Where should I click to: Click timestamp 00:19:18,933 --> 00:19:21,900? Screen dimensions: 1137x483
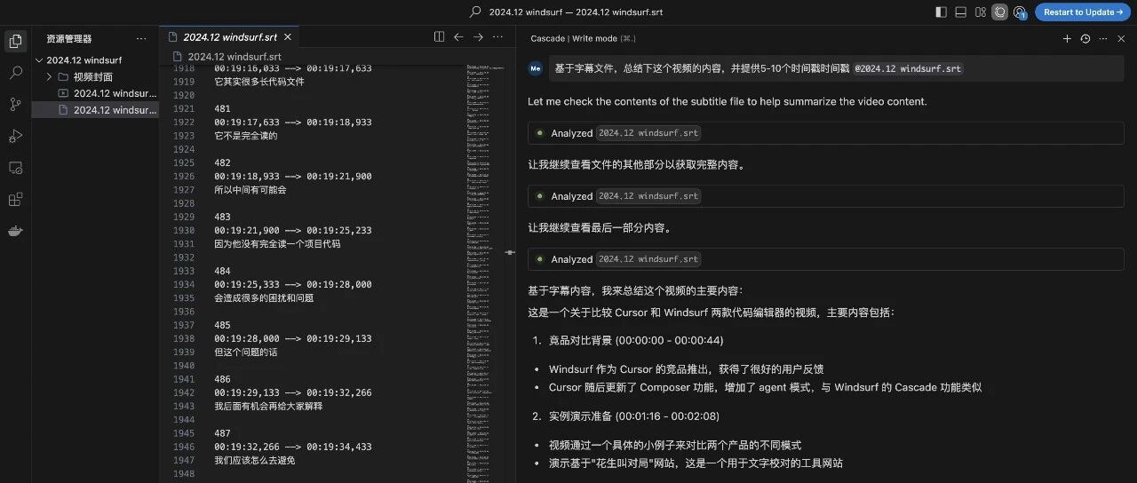click(293, 177)
